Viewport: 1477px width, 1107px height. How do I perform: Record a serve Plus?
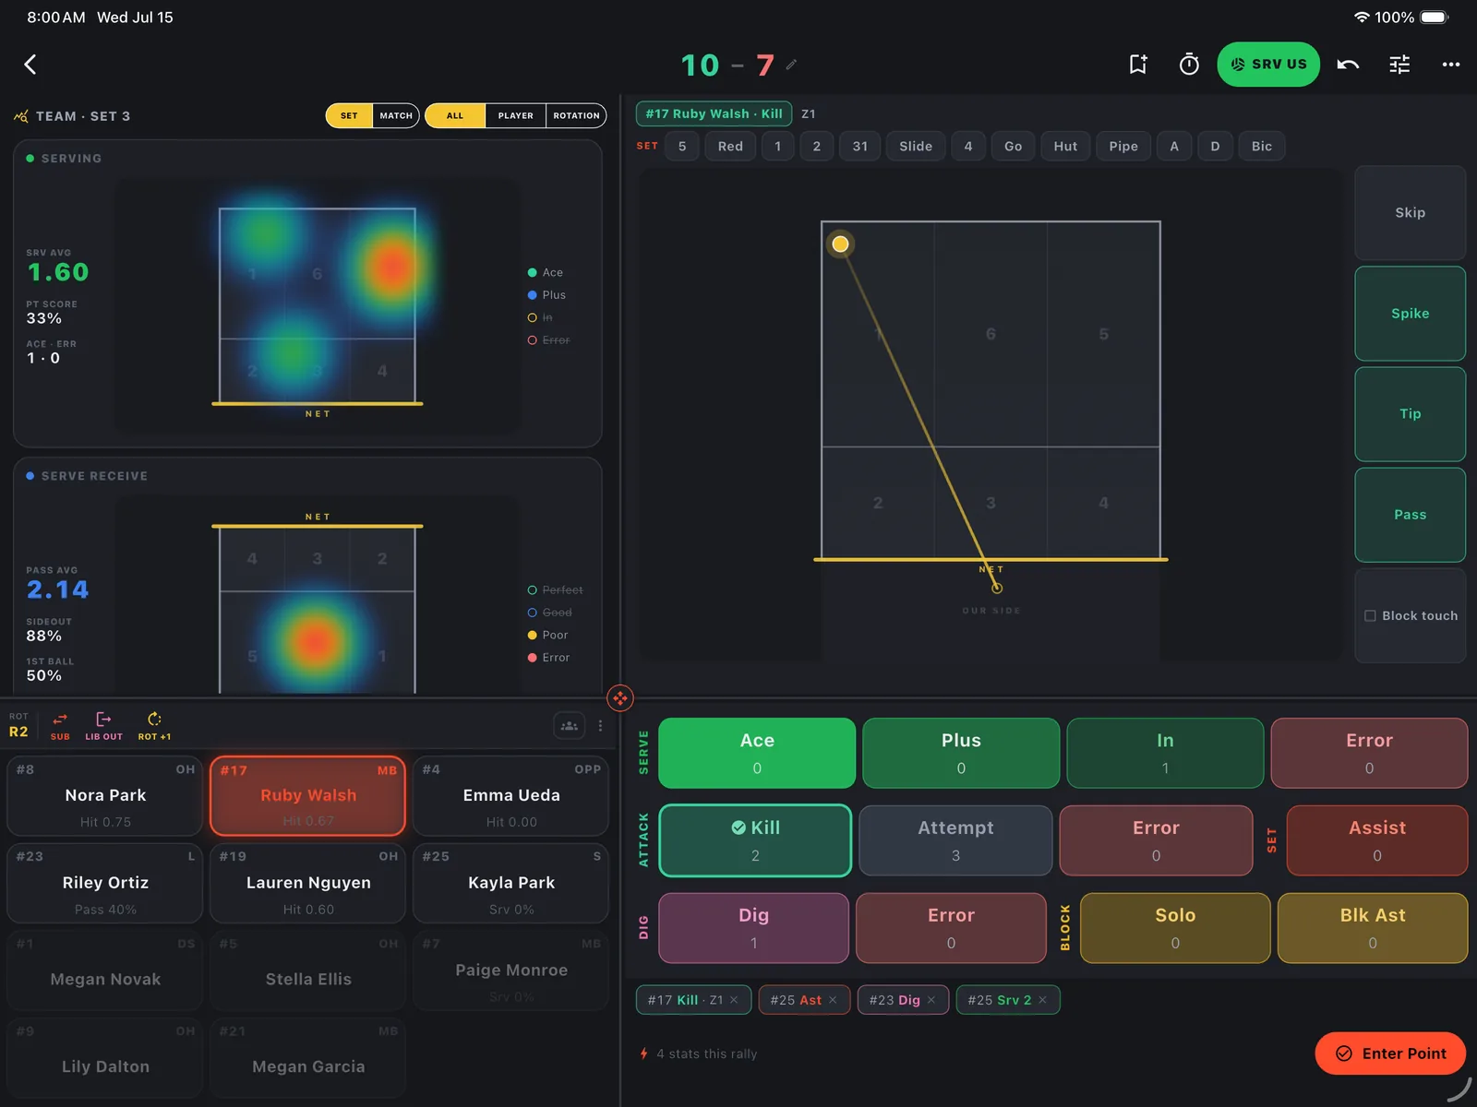[961, 753]
